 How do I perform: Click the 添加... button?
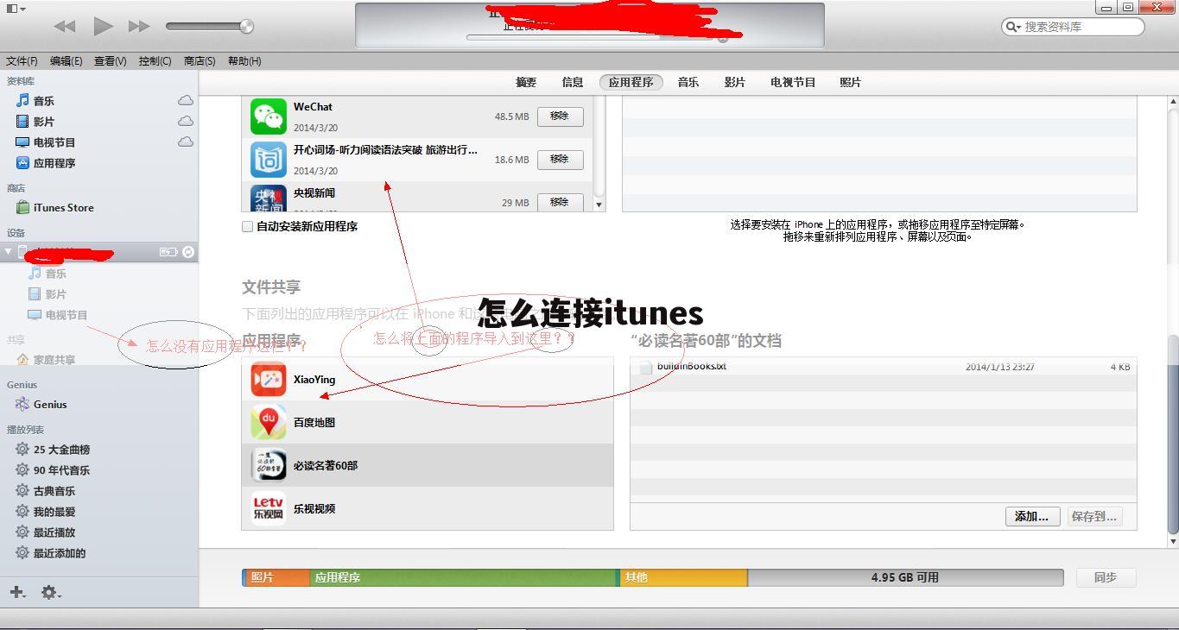click(1031, 516)
